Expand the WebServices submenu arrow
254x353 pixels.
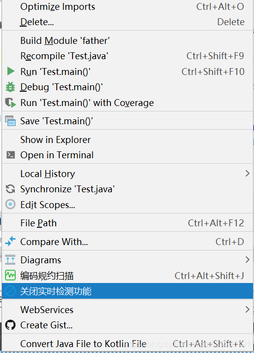[x=248, y=309]
